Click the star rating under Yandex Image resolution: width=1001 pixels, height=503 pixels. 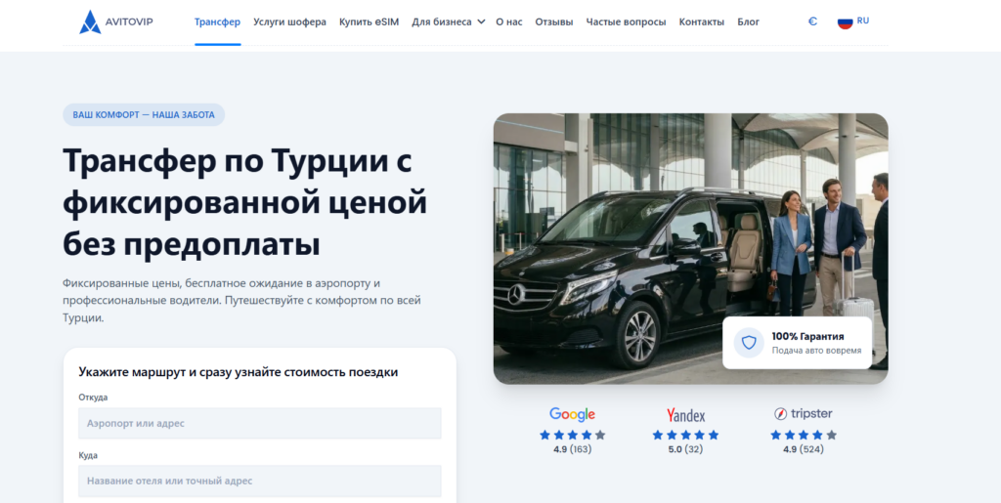point(685,436)
